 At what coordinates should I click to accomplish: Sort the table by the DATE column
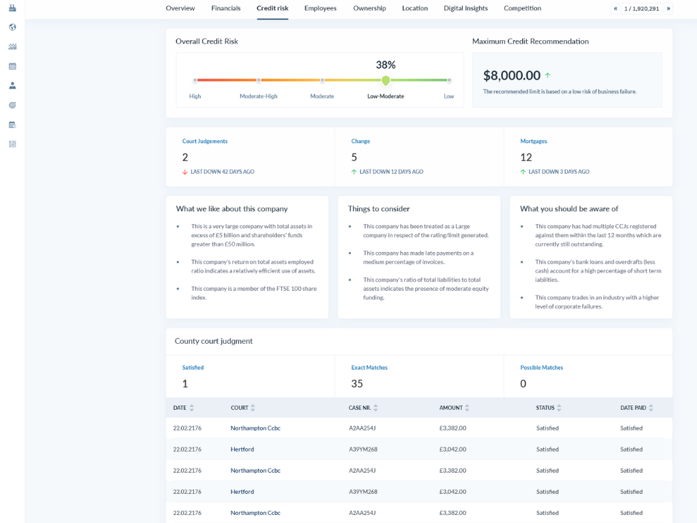click(x=191, y=408)
